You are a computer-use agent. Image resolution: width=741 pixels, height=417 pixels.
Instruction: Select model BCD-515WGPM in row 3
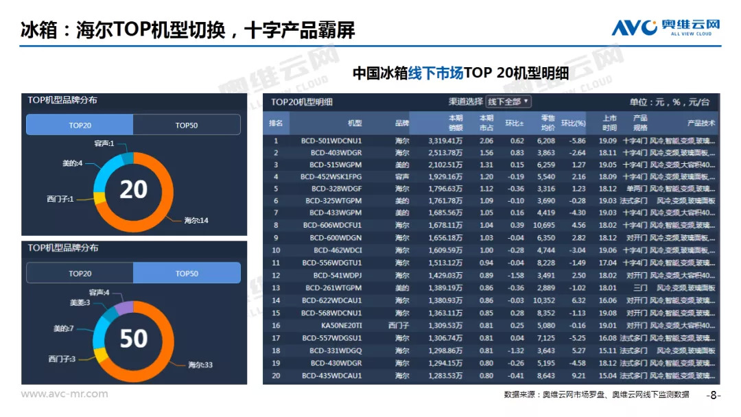point(336,165)
